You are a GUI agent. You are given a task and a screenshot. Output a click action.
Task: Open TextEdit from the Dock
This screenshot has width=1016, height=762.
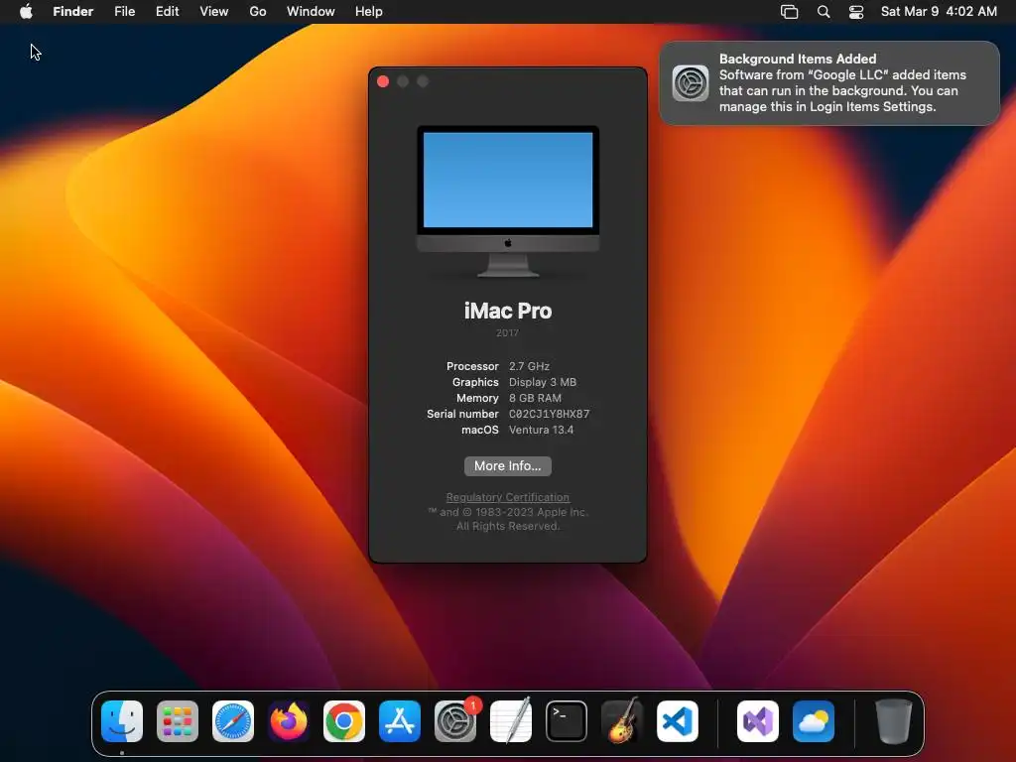[x=511, y=721]
